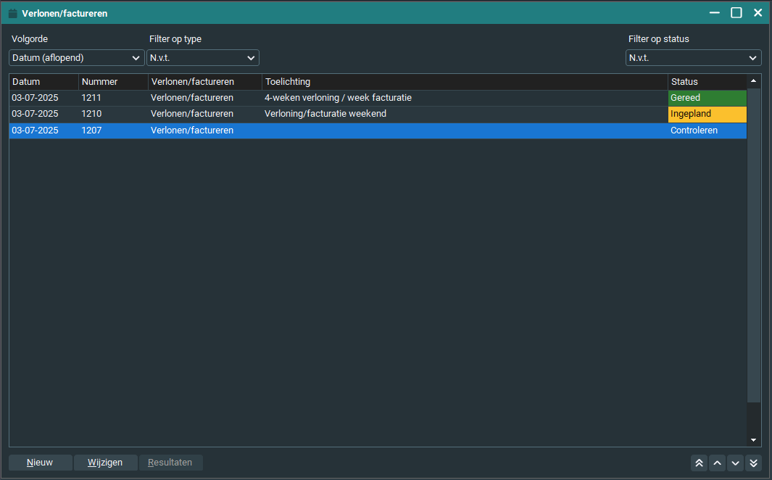Jump to first record with double-up arrow
This screenshot has height=480, width=772.
tap(699, 463)
